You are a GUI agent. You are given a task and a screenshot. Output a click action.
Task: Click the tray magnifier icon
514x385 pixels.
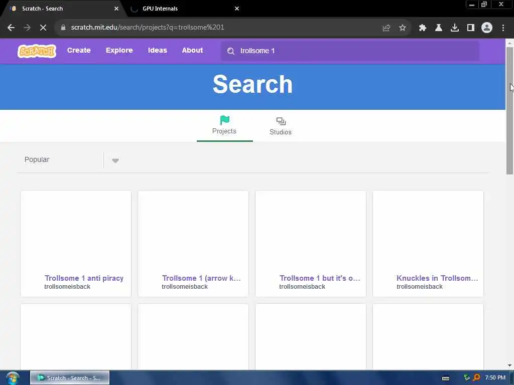tap(477, 378)
